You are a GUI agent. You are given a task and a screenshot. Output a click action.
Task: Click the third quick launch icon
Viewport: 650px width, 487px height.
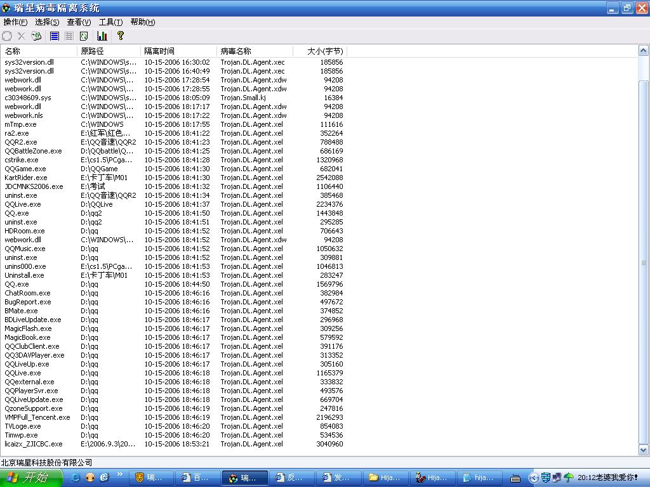(104, 477)
